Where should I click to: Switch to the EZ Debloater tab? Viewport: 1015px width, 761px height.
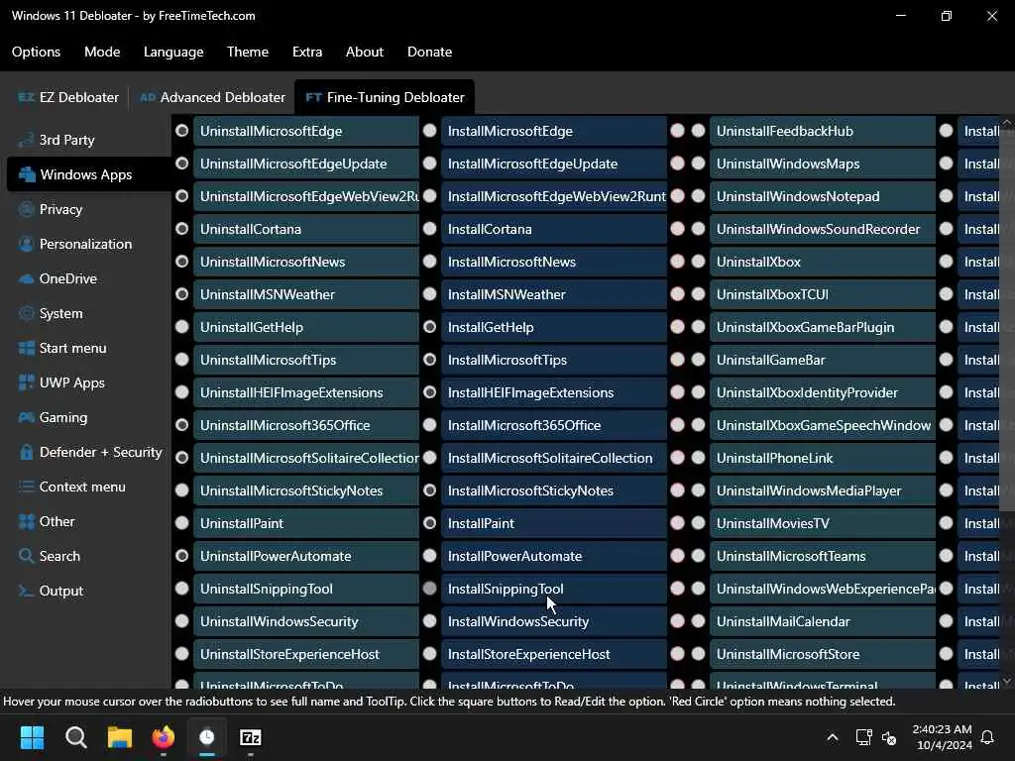[68, 98]
